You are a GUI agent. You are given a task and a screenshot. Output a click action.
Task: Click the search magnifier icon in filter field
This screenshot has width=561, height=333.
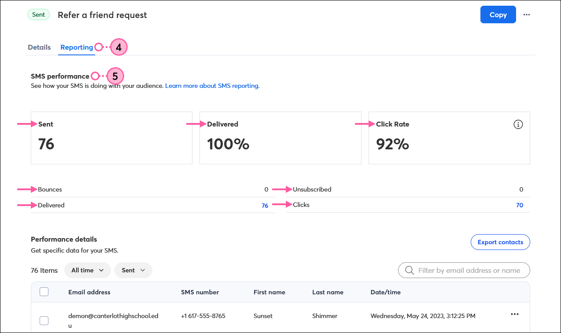click(x=410, y=271)
